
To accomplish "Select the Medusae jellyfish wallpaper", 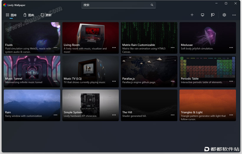I will tap(207, 38).
